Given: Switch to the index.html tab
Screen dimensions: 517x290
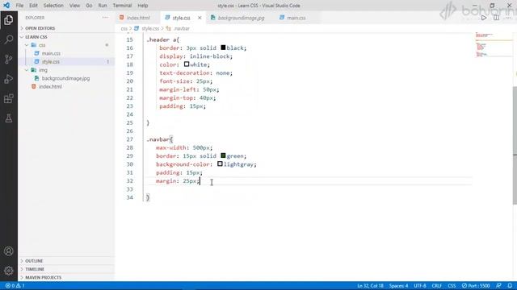Looking at the screenshot, I should click(x=138, y=18).
